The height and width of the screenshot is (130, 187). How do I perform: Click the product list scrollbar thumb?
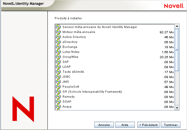click(x=177, y=50)
